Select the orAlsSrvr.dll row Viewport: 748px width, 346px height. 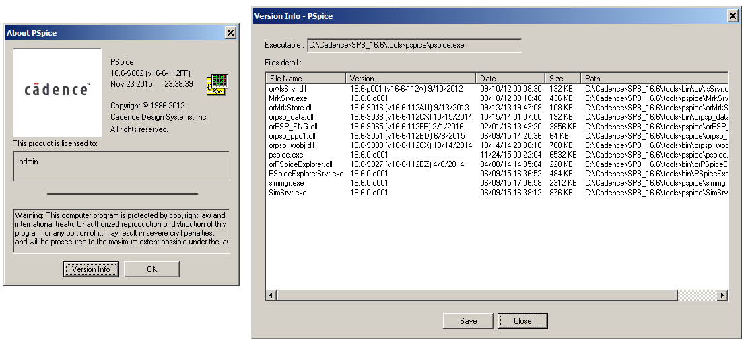click(497, 89)
